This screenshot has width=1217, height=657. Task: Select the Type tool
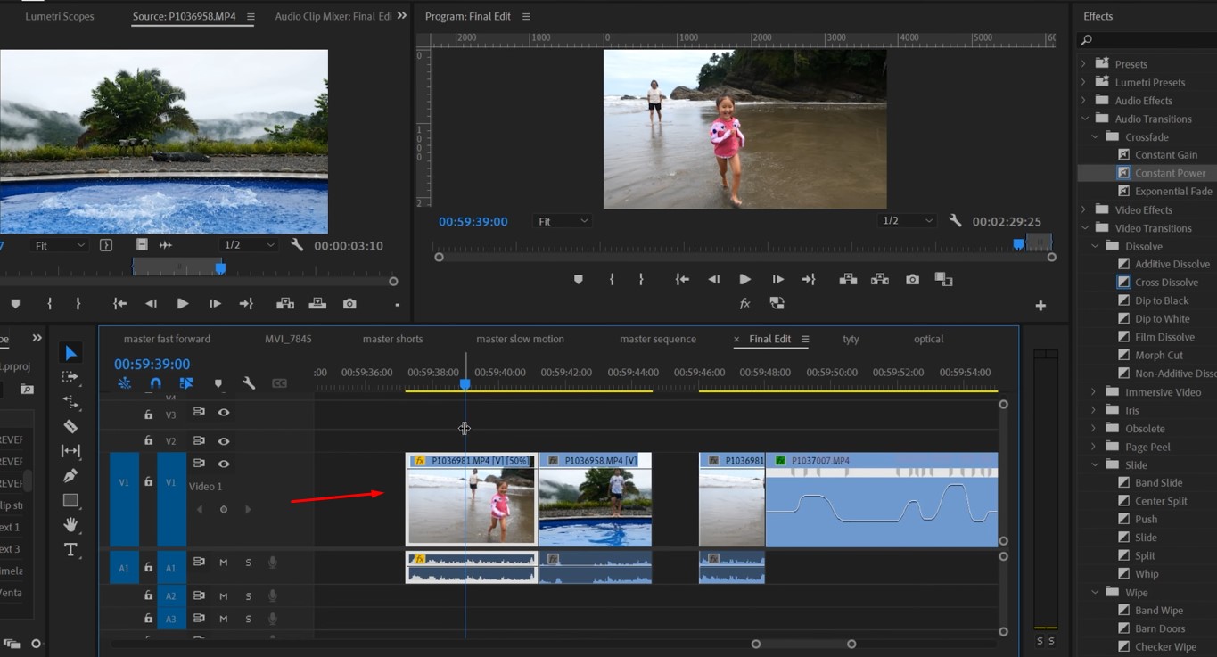[x=71, y=546]
